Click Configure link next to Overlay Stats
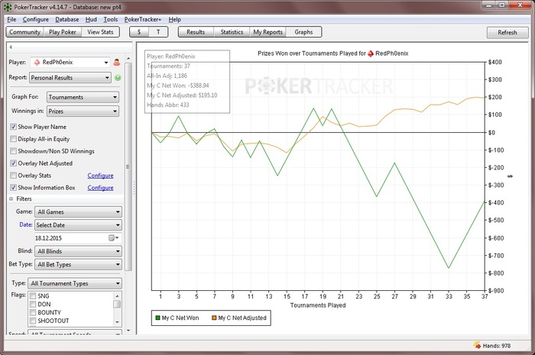535x355 pixels. click(100, 176)
